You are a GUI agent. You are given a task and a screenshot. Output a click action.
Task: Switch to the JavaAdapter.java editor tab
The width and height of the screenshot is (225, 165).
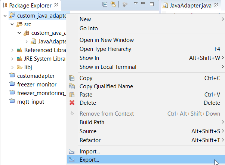[191, 6]
